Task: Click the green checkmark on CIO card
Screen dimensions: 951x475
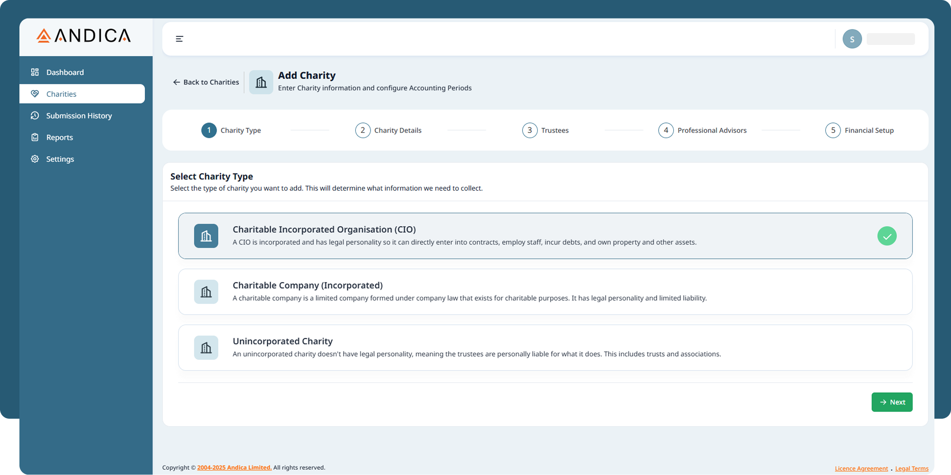Action: [887, 236]
